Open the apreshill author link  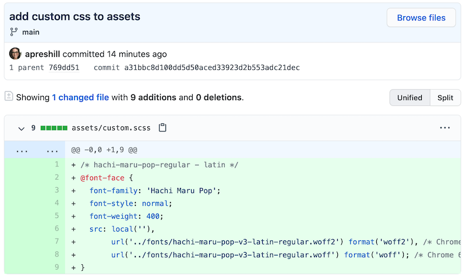click(x=43, y=54)
